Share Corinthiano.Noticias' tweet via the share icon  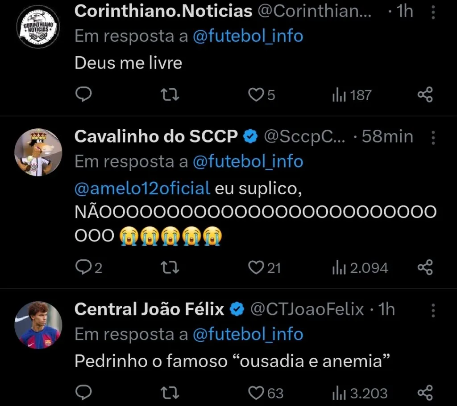[x=425, y=94]
